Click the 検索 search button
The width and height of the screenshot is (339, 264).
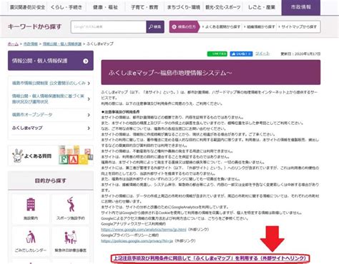coord(155,27)
